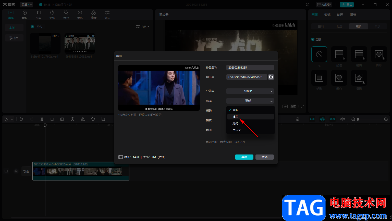Image resolution: width=392 pixels, height=221 pixels.
Task: Select the 爱心 heart mask
Action: 339,78
